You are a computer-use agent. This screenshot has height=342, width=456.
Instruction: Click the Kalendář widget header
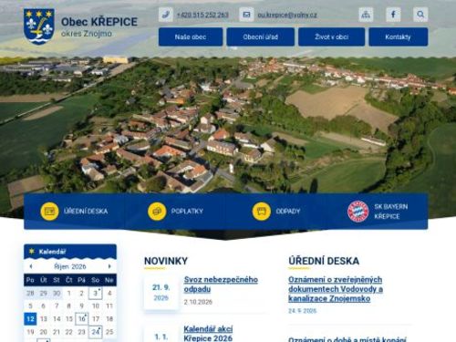pyautogui.click(x=70, y=252)
